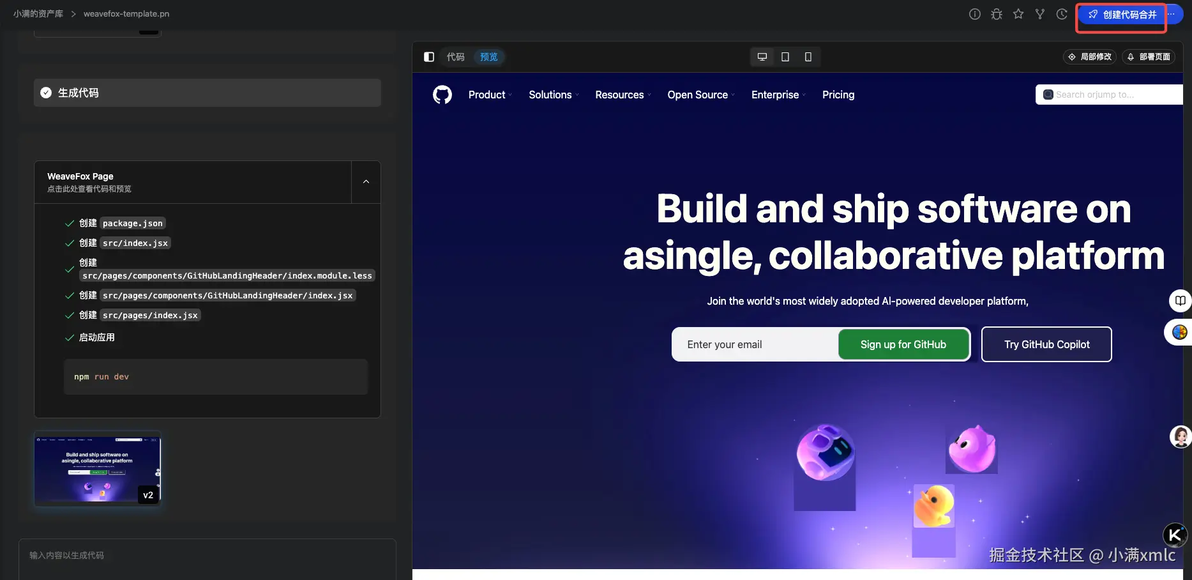1192x580 pixels.
Task: Switch to the 预览 tab
Action: 489,57
